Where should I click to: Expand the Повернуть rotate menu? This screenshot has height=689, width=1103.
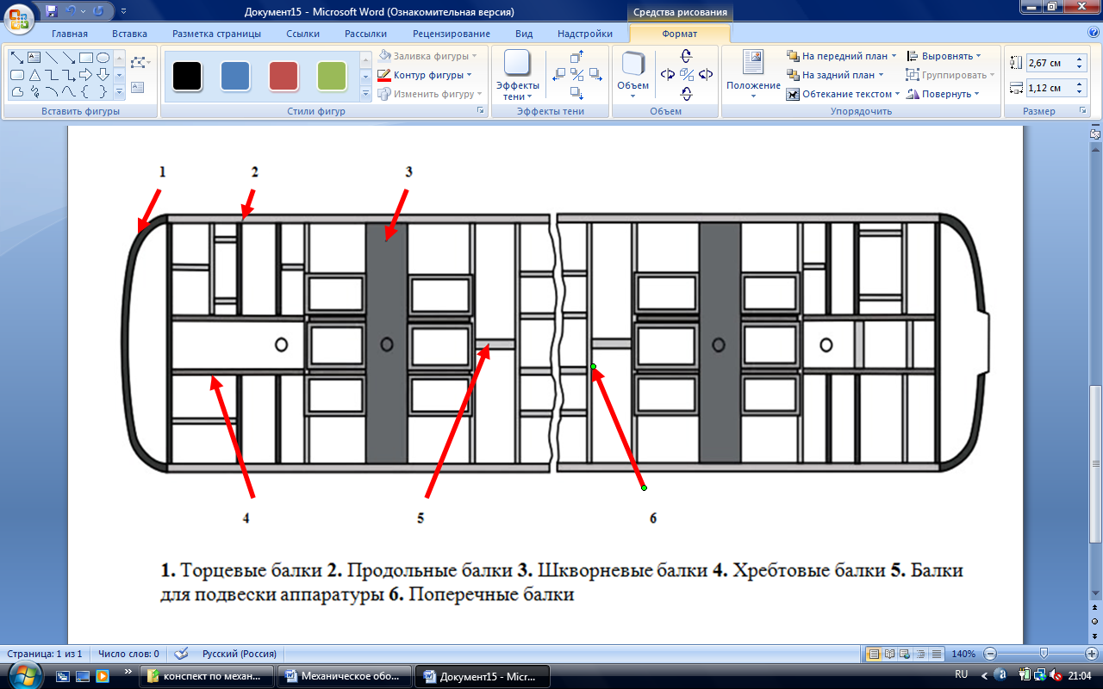976,94
